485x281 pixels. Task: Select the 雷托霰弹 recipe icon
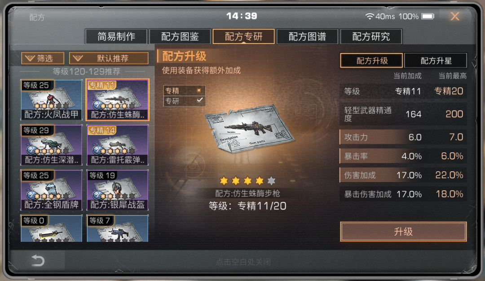[118, 145]
